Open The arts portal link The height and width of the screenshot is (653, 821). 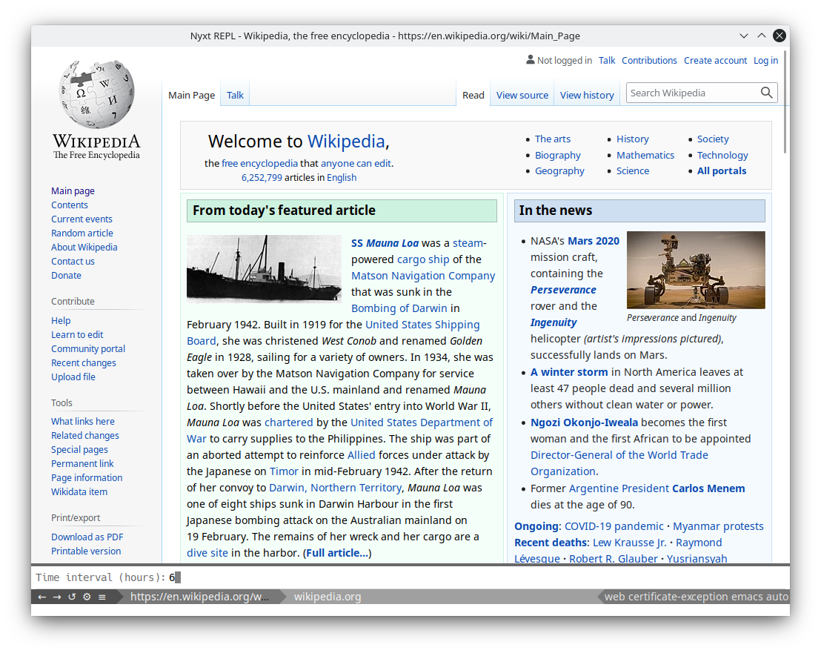coord(552,139)
